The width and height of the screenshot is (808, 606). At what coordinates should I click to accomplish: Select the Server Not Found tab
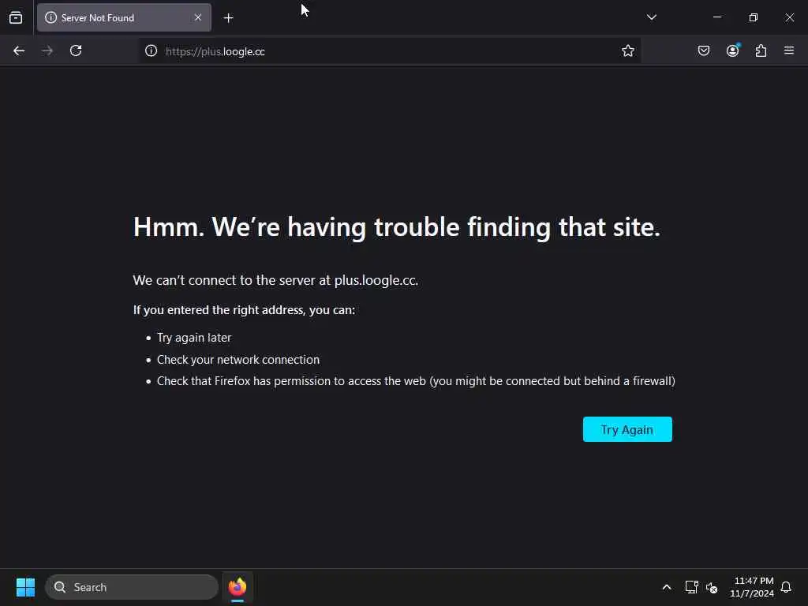coord(124,17)
